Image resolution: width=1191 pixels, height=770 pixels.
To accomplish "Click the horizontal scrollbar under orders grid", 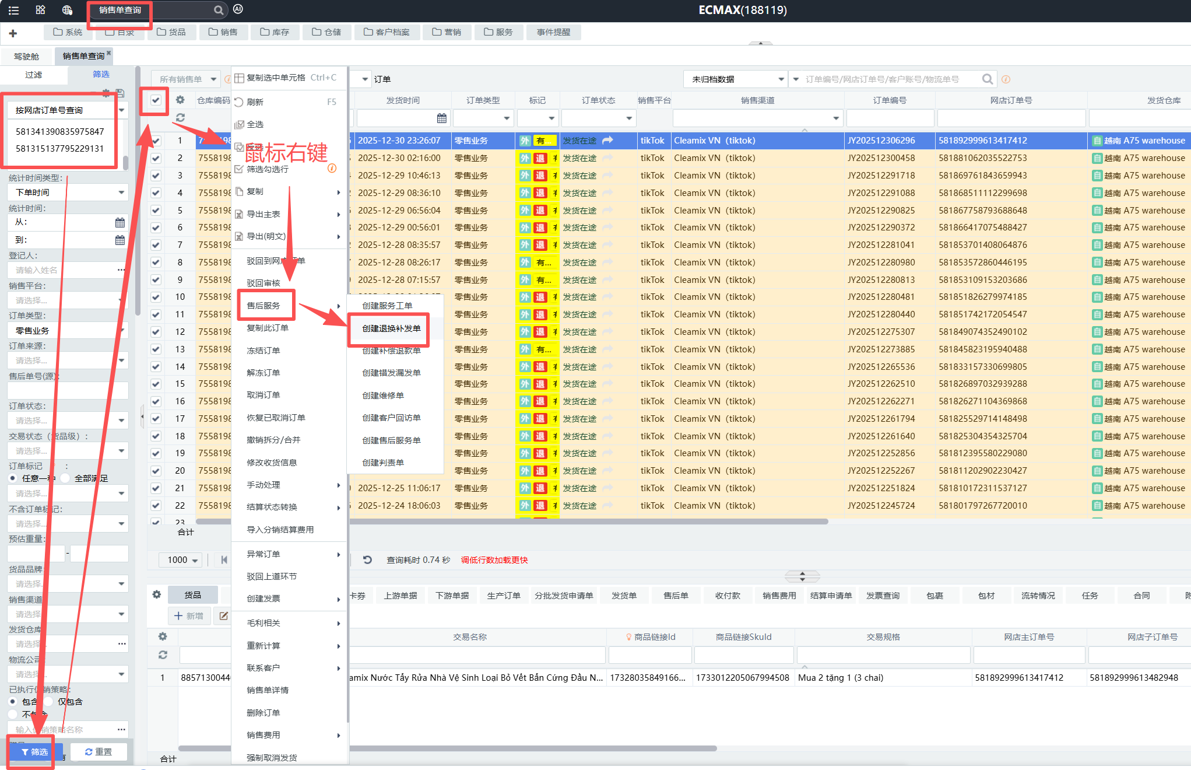I will (x=512, y=521).
